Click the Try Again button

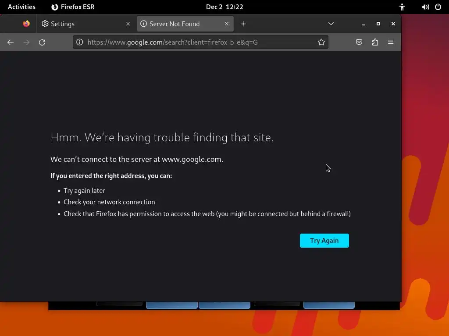click(x=324, y=241)
